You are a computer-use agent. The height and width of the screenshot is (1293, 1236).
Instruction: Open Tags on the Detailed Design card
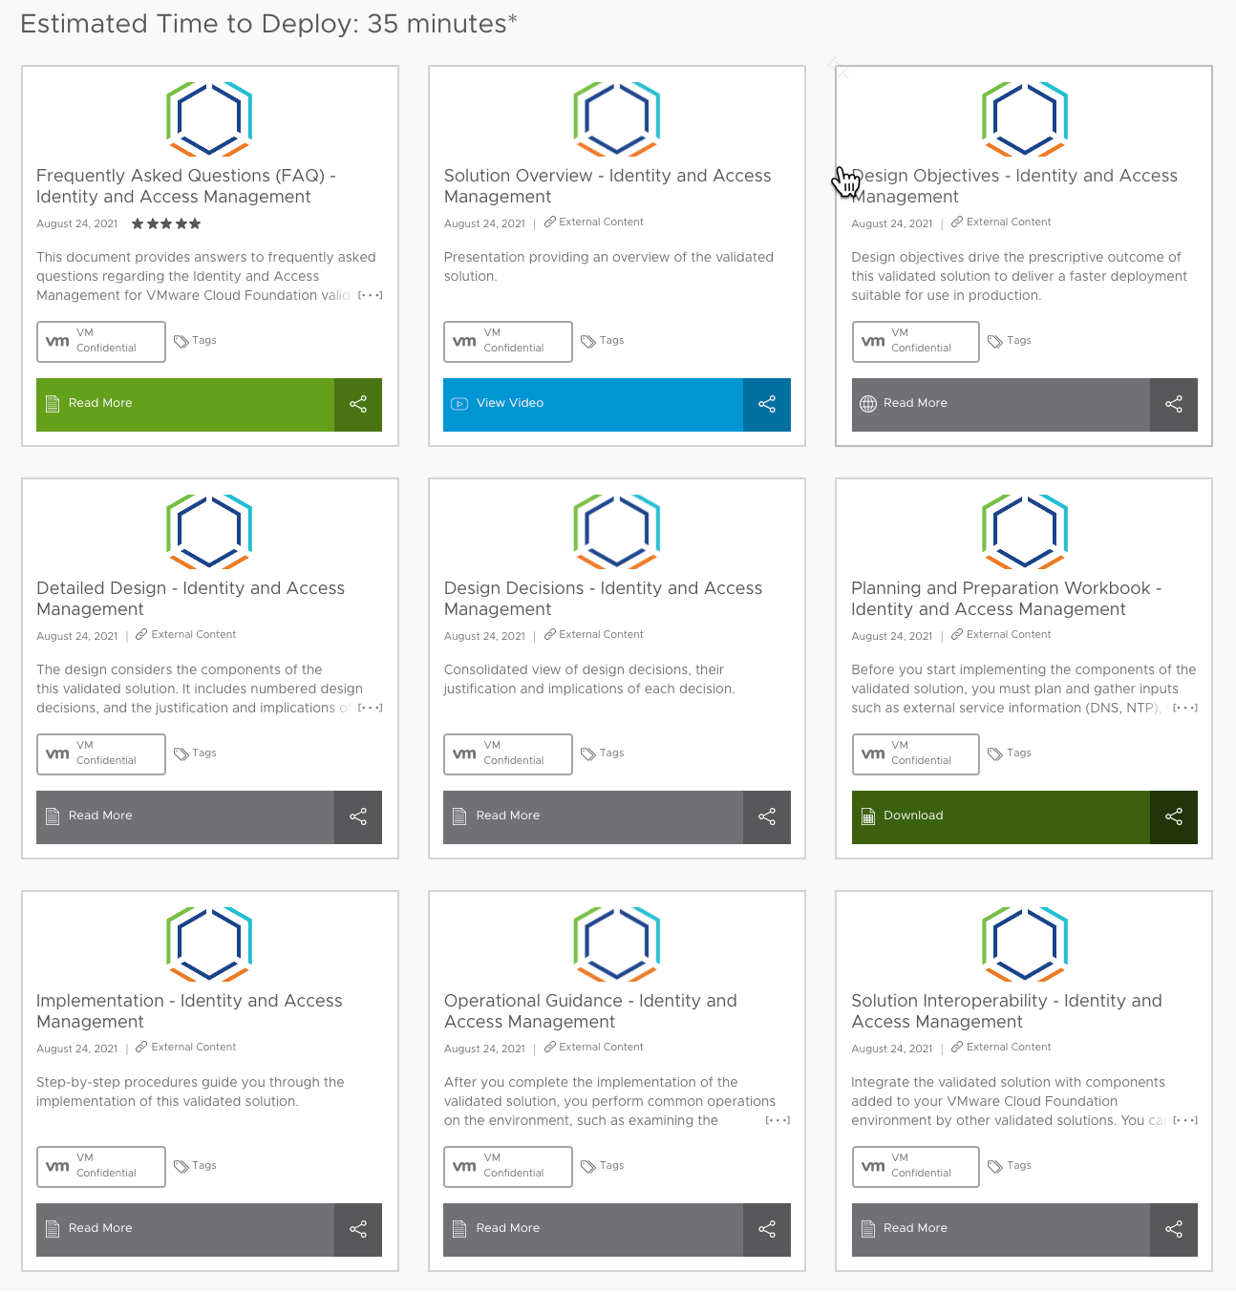point(195,752)
